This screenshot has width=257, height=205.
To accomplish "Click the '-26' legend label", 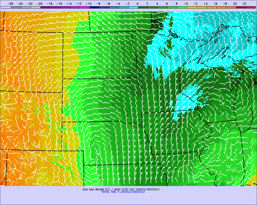I will (10, 4).
